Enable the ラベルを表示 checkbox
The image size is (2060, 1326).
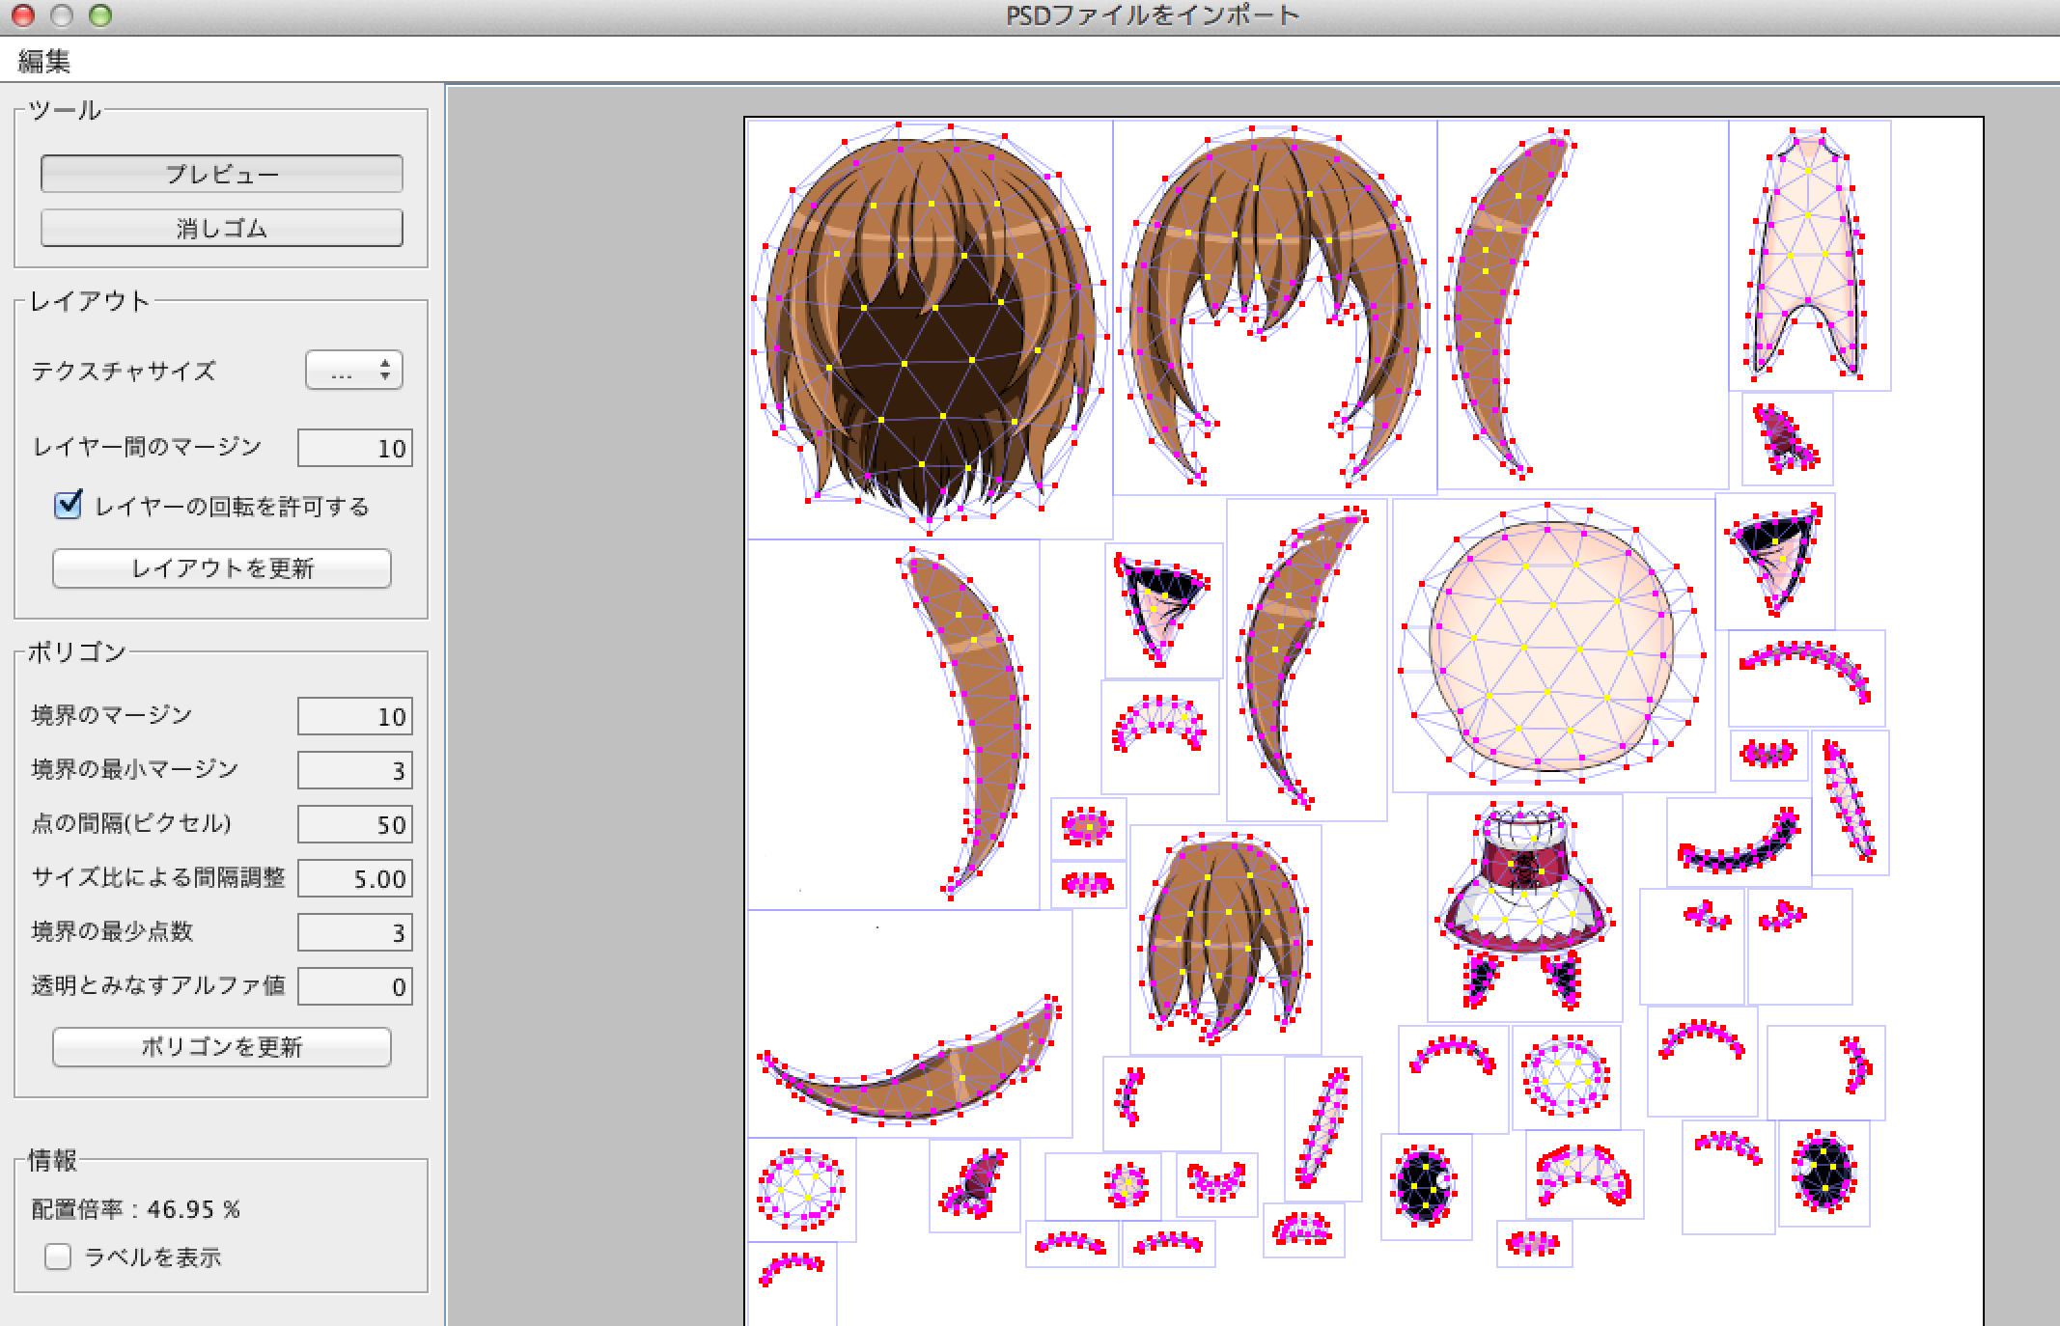tap(58, 1256)
